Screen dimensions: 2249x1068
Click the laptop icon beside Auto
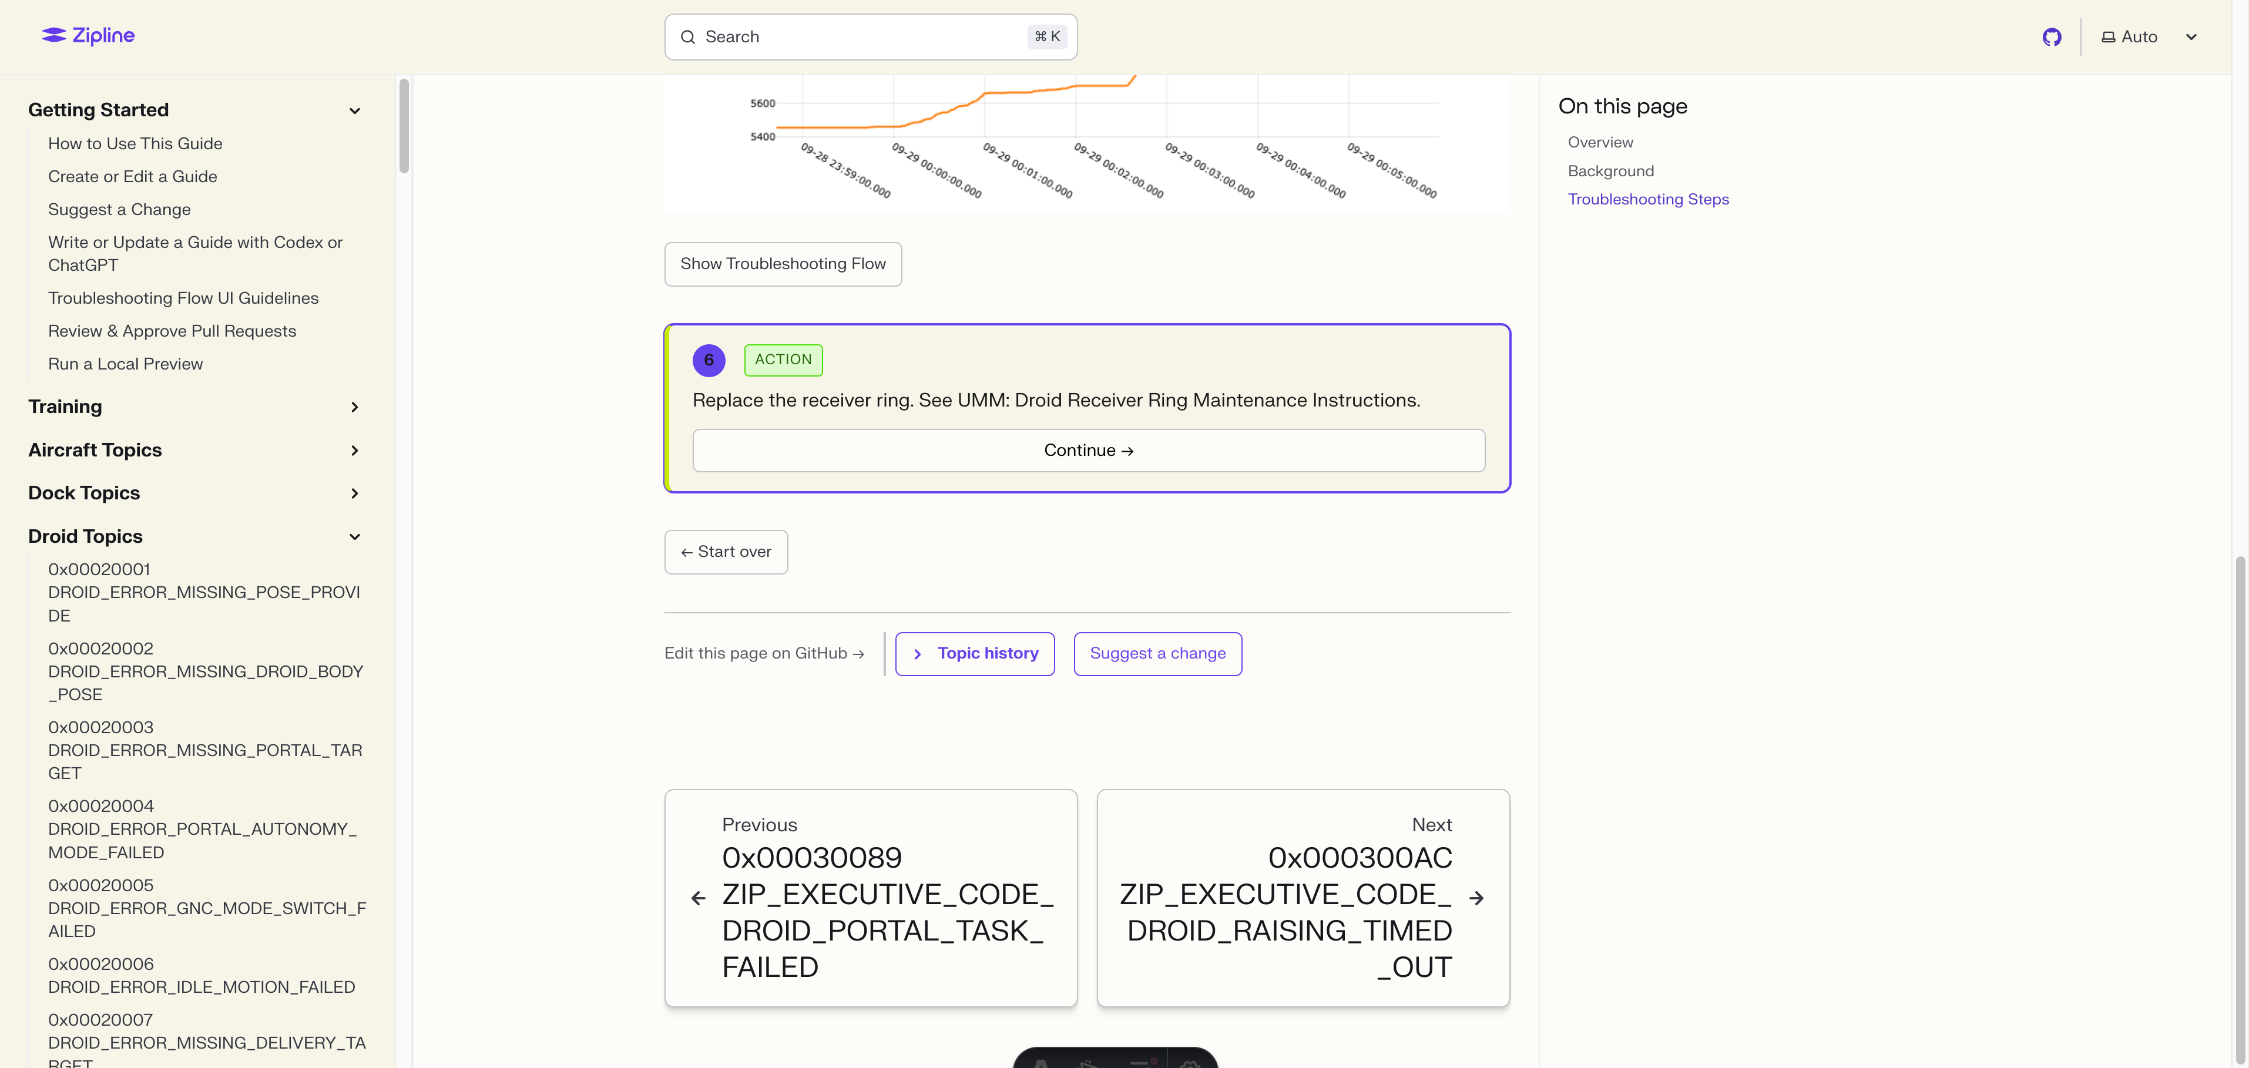[2107, 38]
